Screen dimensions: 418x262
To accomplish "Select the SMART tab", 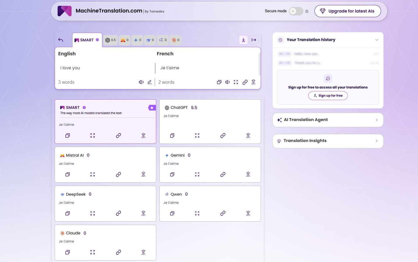I will [x=87, y=40].
